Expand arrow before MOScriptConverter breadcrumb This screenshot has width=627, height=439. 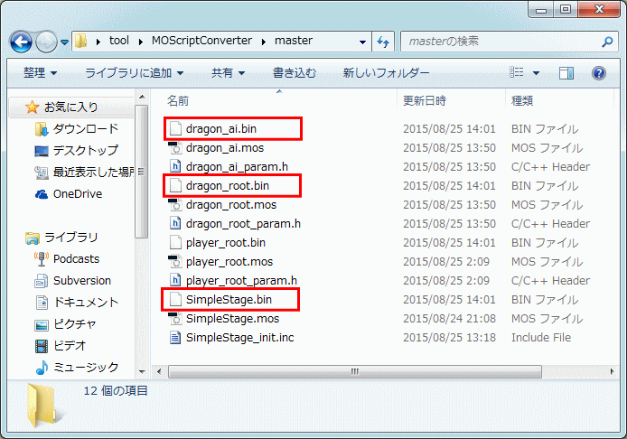tap(141, 42)
